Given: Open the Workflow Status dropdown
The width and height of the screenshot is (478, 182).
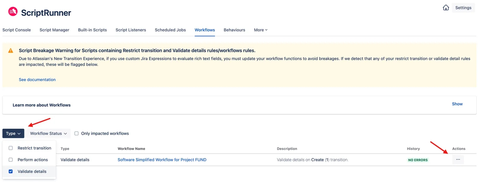Looking at the screenshot, I should tap(48, 133).
